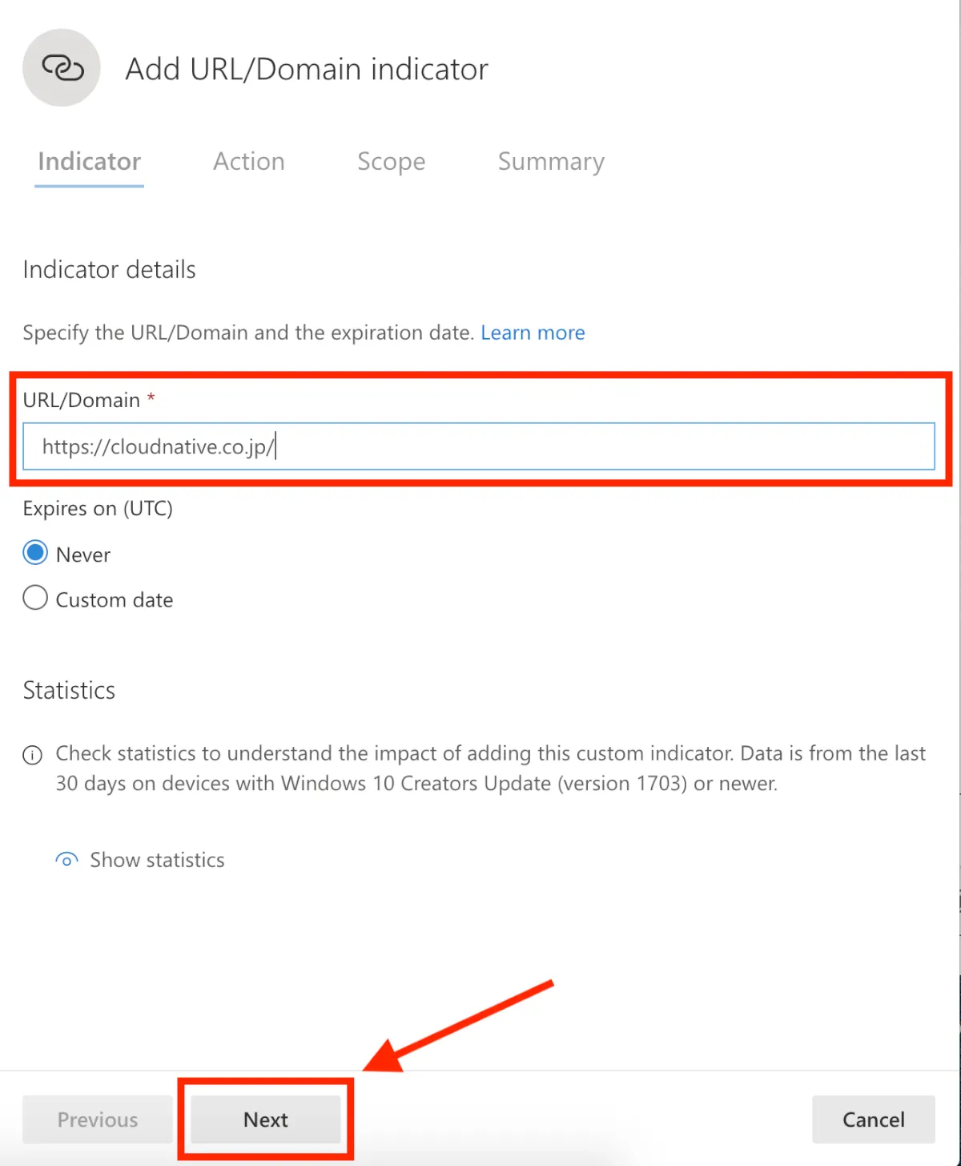This screenshot has height=1166, width=961.
Task: Go to the Scope tab
Action: tap(391, 162)
